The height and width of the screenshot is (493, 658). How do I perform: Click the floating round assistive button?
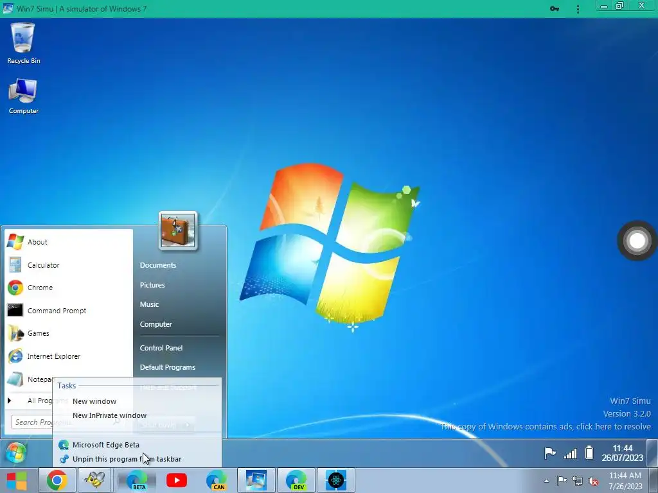pos(637,241)
